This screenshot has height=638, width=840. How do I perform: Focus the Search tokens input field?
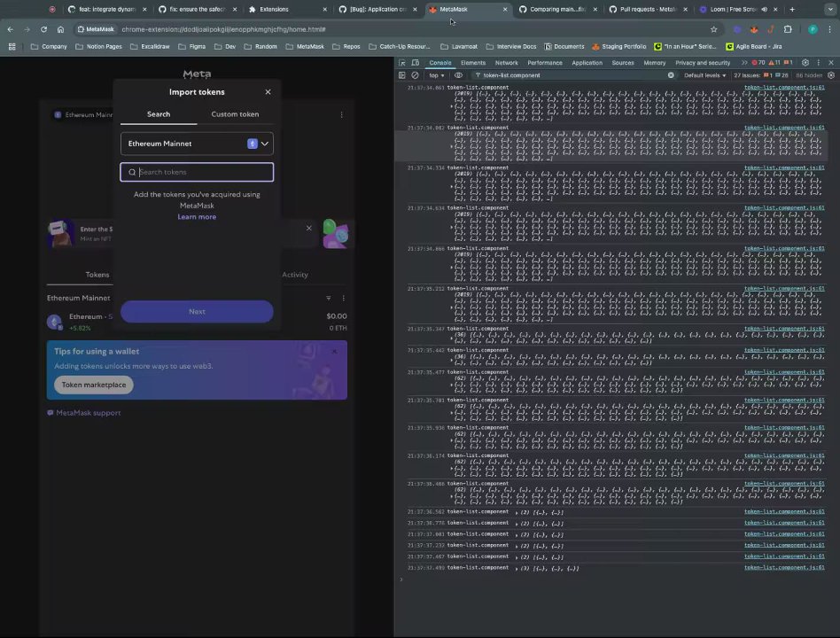(197, 173)
